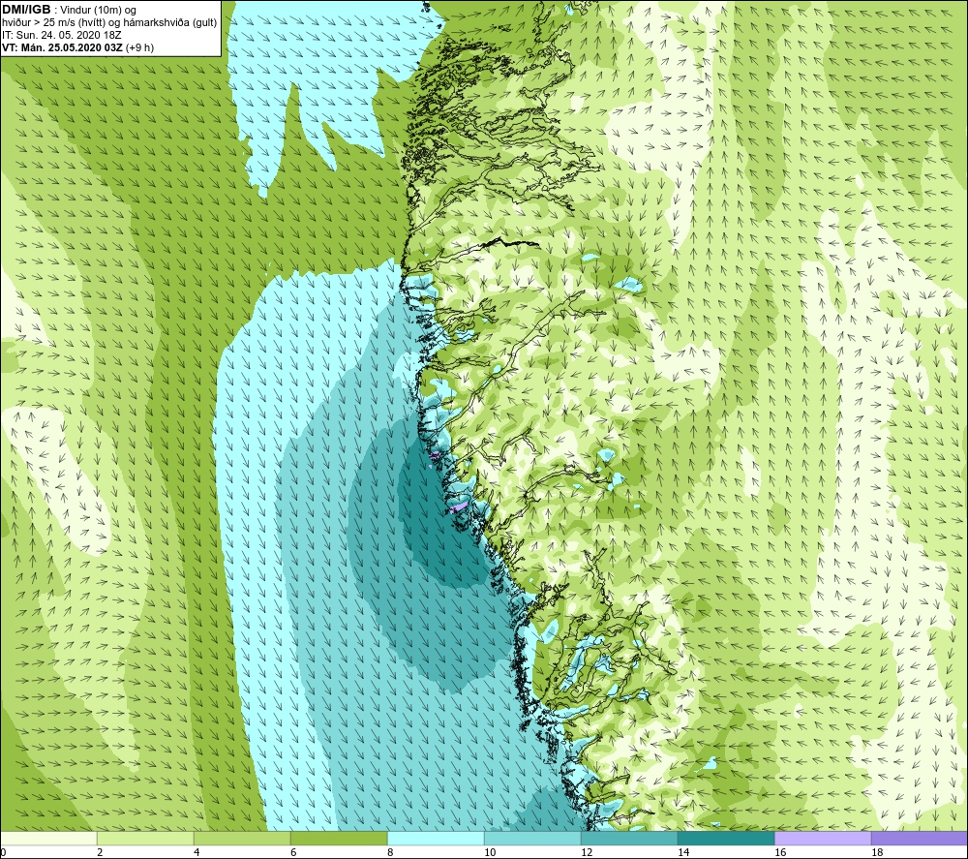Click the scale label "6"
Viewport: 968px width, 859px height.
[293, 852]
